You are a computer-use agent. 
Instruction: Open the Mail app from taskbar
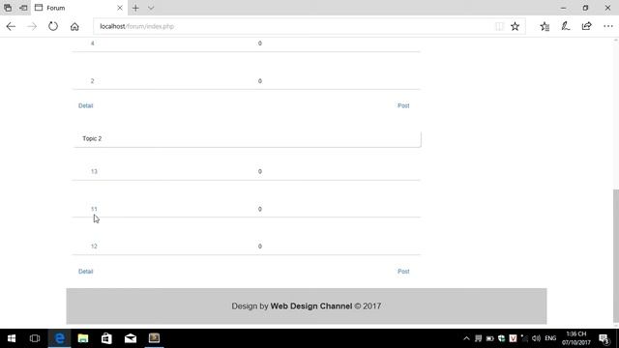[x=131, y=338]
